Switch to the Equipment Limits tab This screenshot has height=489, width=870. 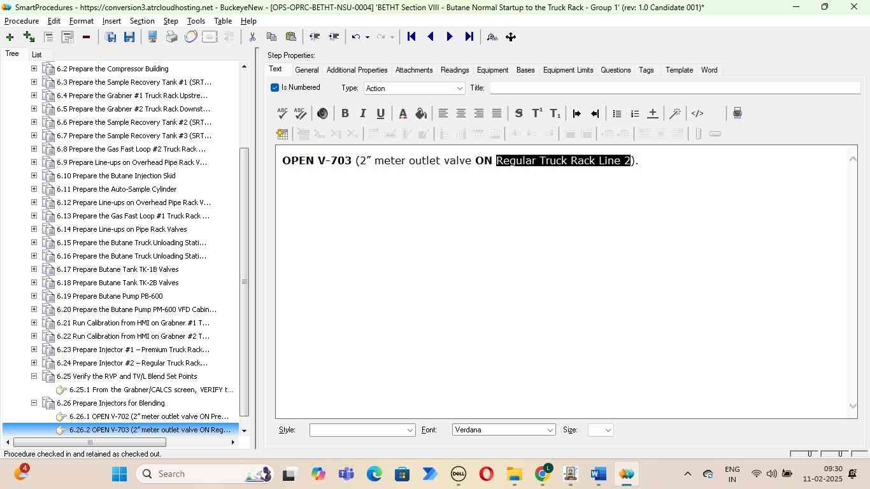tap(568, 70)
